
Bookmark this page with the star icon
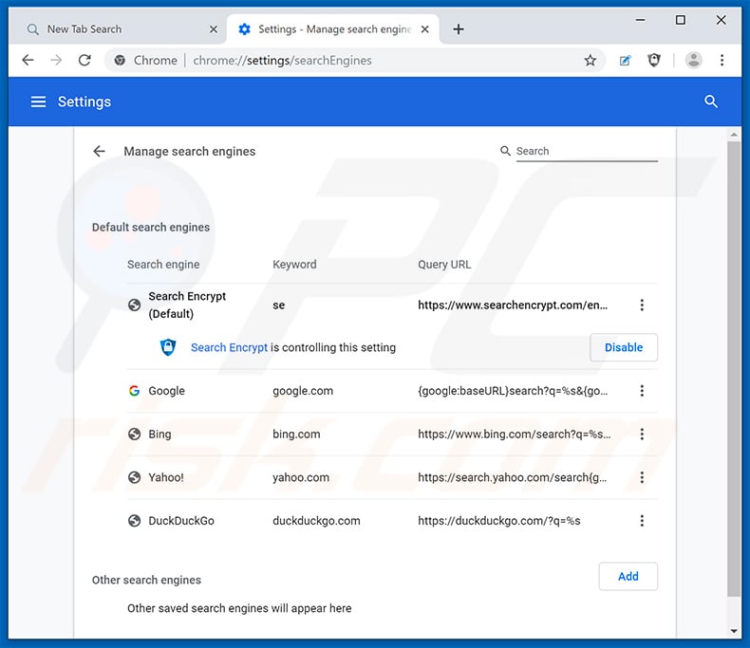tap(591, 60)
